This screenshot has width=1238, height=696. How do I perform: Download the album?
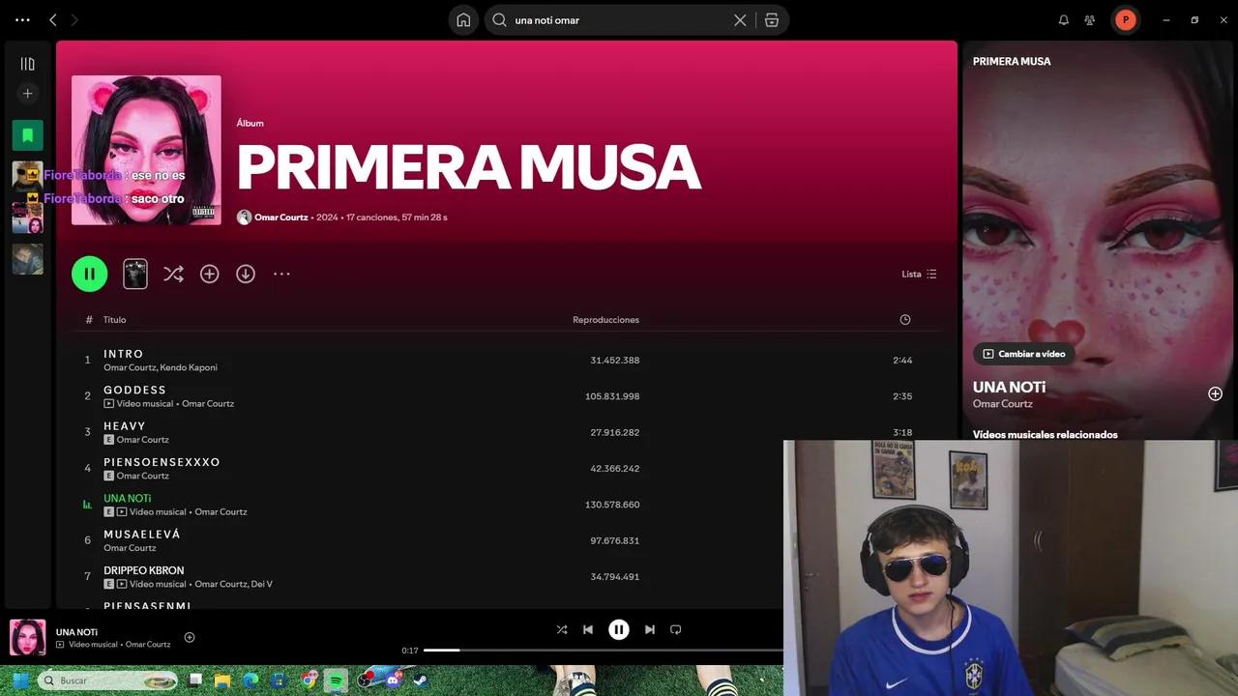click(x=246, y=274)
